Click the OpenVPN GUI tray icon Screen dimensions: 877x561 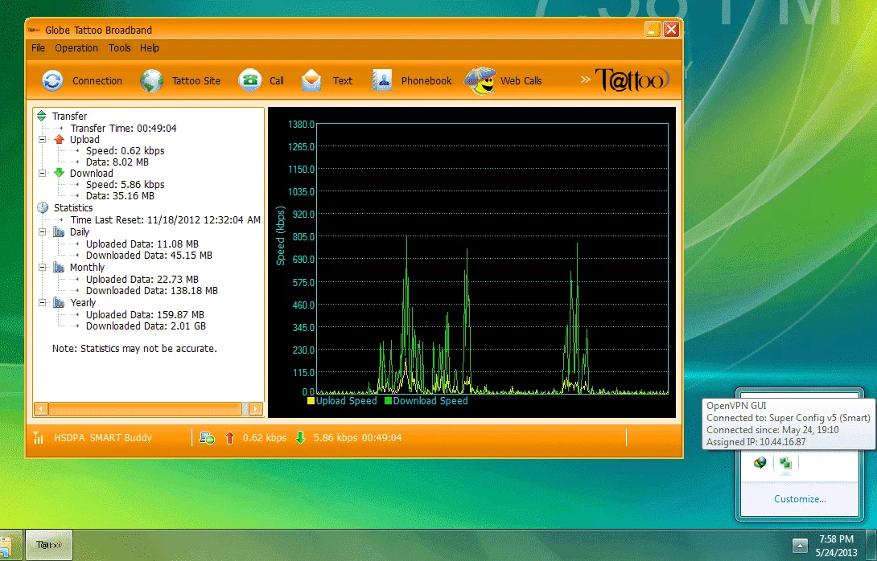[786, 463]
